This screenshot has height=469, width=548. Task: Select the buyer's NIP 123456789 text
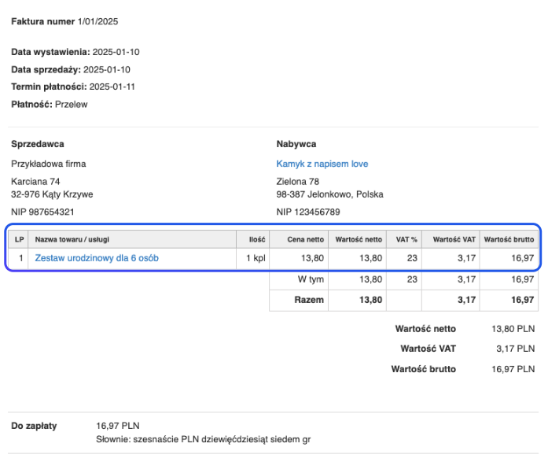pyautogui.click(x=308, y=212)
